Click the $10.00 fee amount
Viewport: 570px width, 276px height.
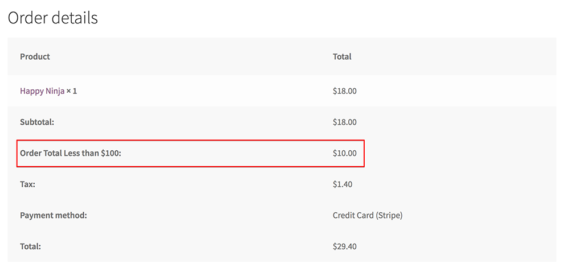click(x=344, y=153)
